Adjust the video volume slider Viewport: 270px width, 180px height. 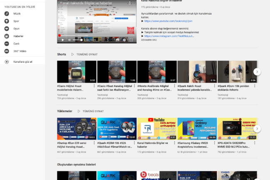78,40
